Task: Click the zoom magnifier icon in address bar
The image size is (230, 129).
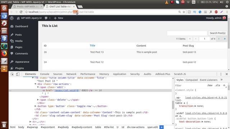Action: click(180, 12)
